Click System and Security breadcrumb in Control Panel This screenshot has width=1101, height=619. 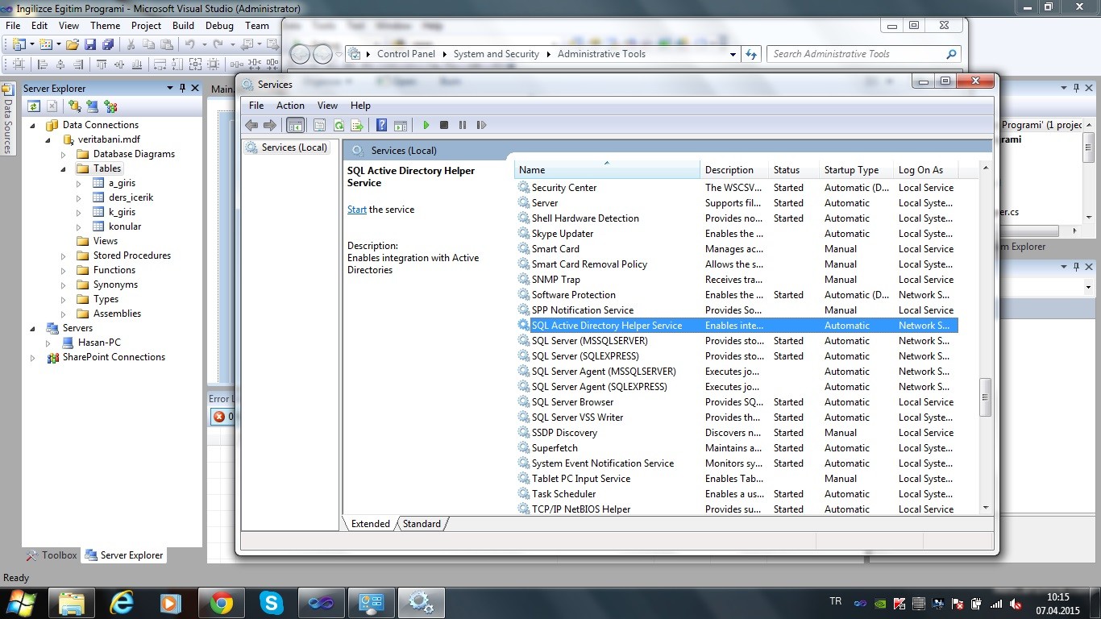coord(496,54)
